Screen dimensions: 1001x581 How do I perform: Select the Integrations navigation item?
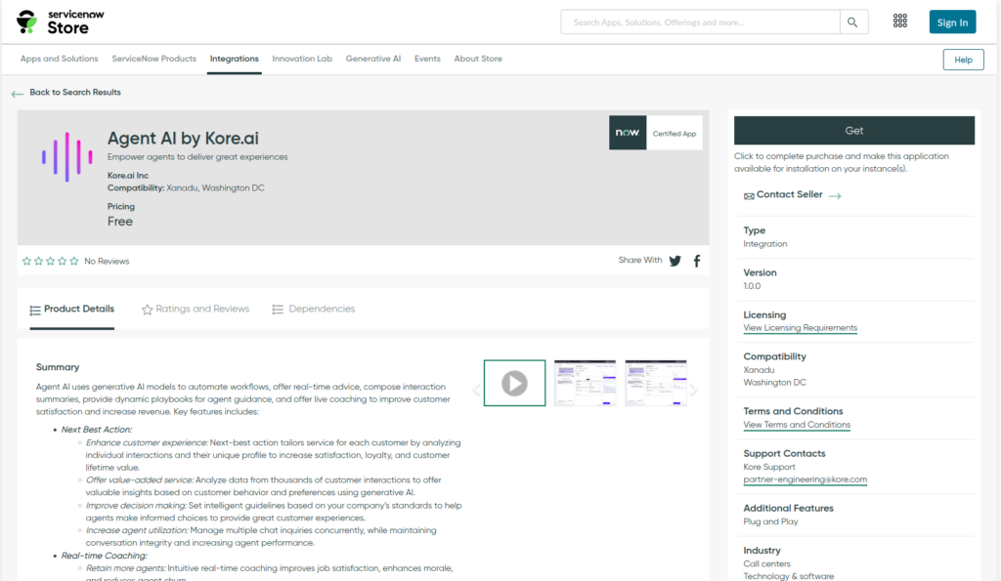pos(234,59)
